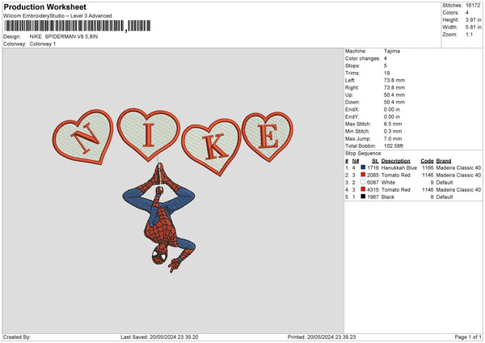Image resolution: width=485 pixels, height=343 pixels.
Task: Click the heart with letter N
Action: coord(82,137)
